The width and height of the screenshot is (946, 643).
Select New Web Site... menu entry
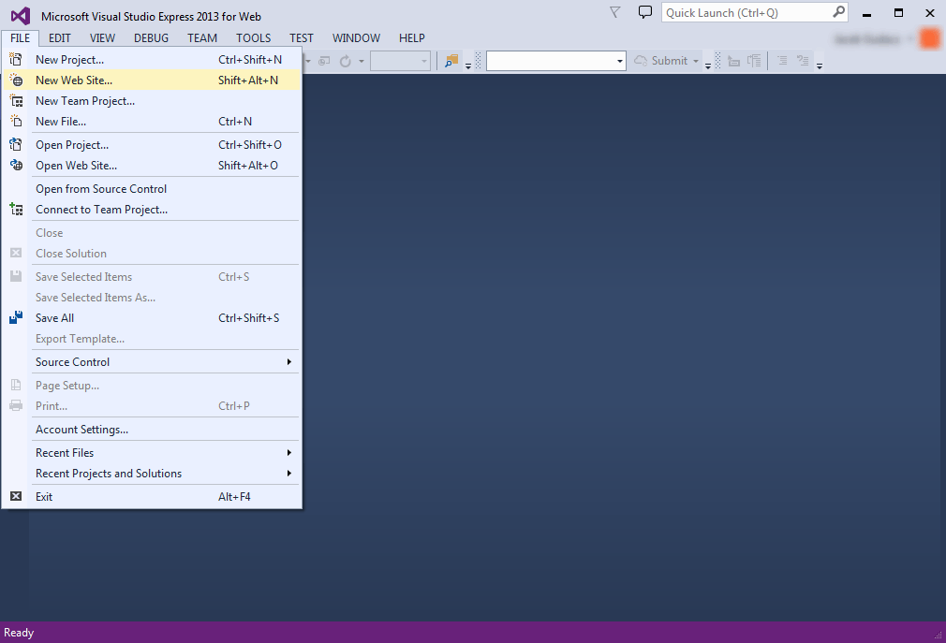click(x=152, y=80)
